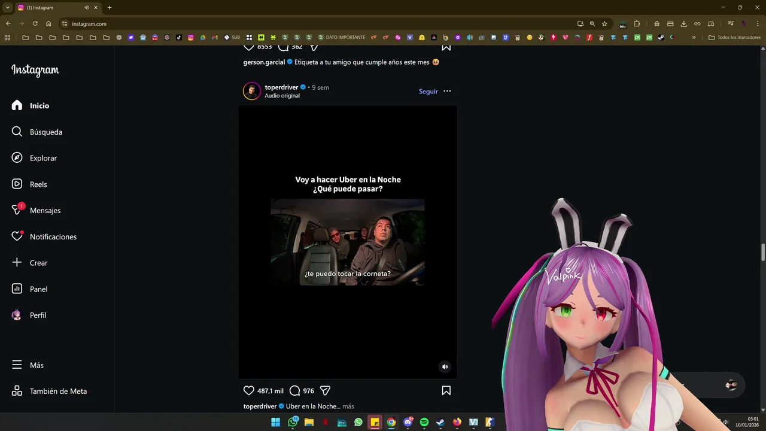Open the apps grid in the bookmarks bar
766x431 pixels.
(7, 37)
